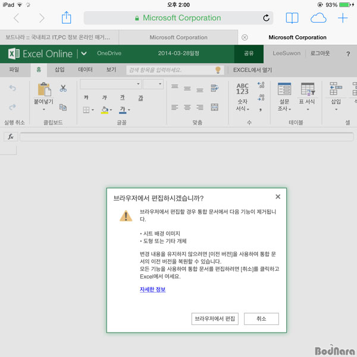Align text left

[x=174, y=107]
